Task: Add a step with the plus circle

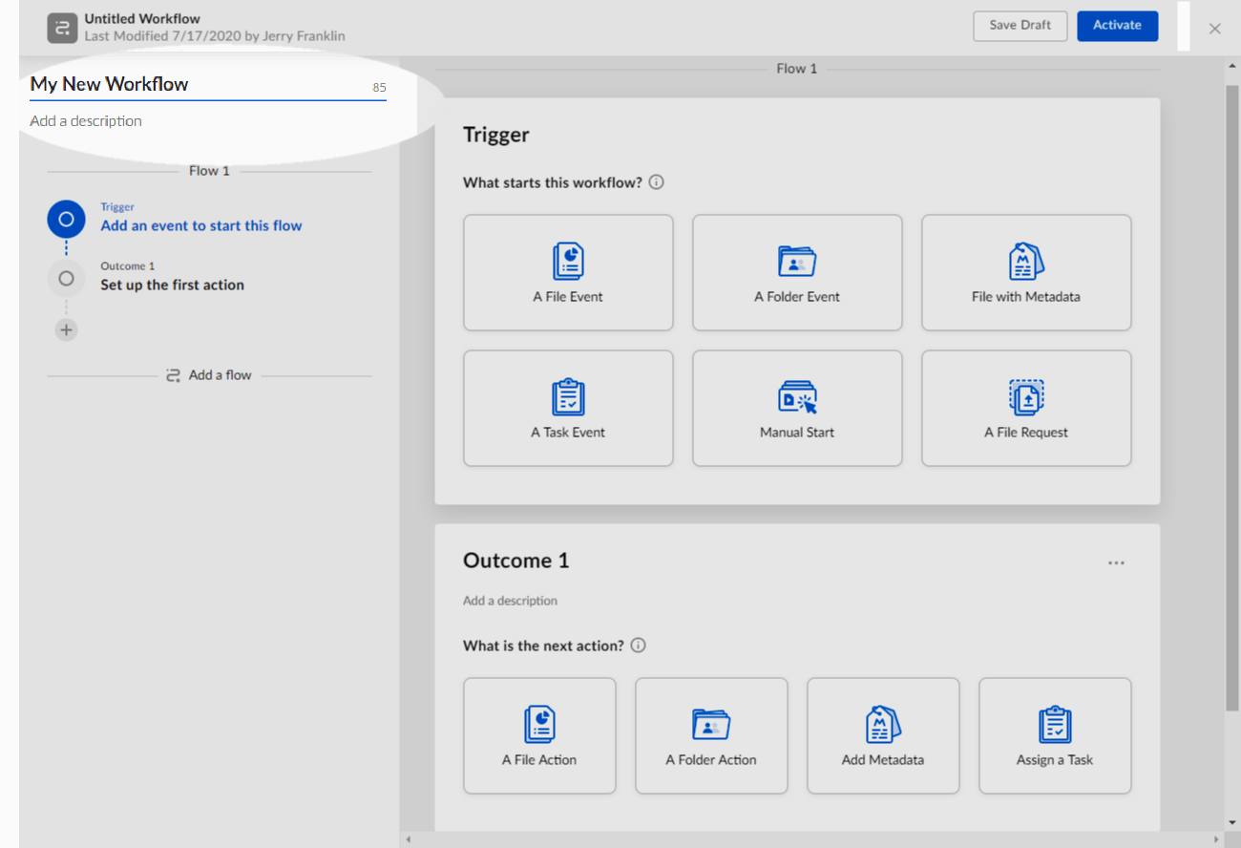Action: coord(66,330)
